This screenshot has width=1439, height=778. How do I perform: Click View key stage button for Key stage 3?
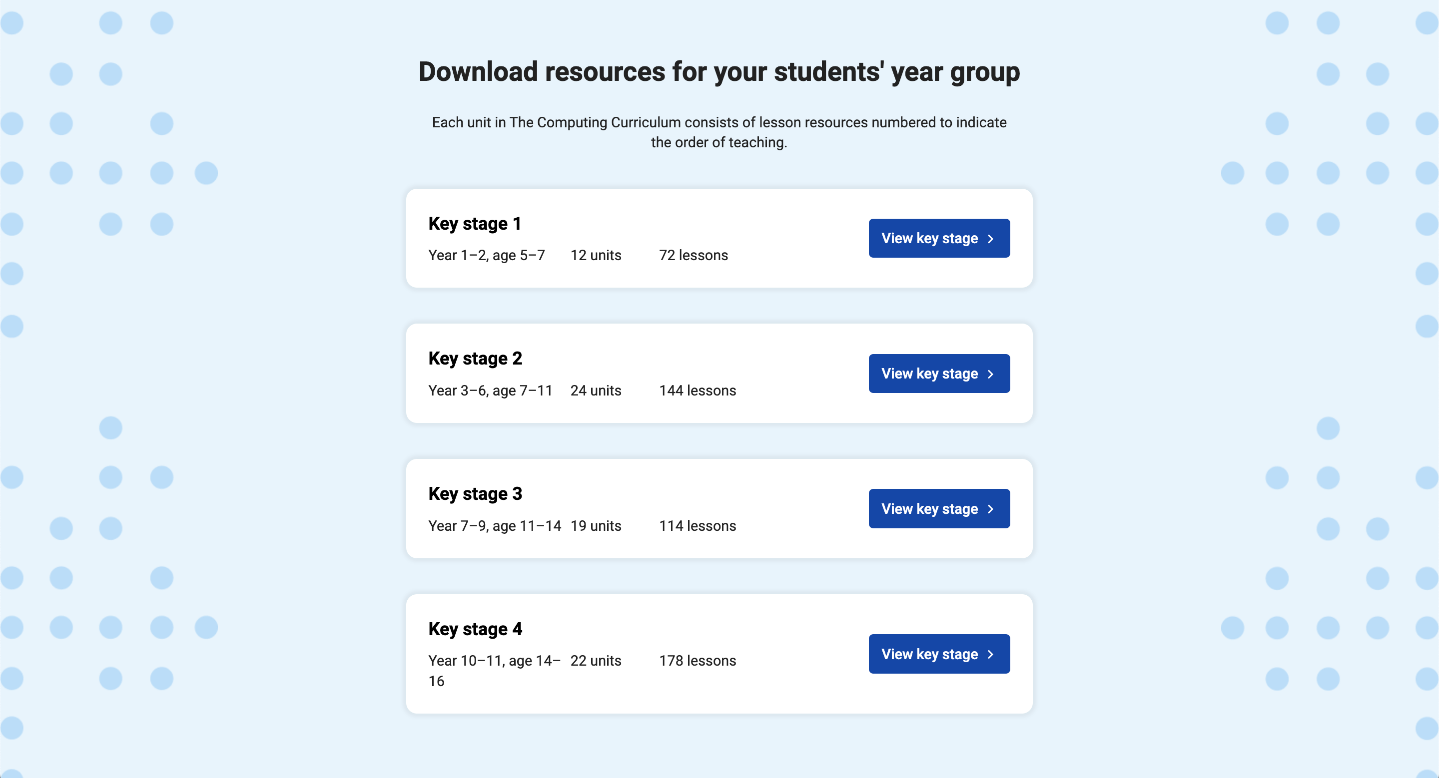click(939, 508)
